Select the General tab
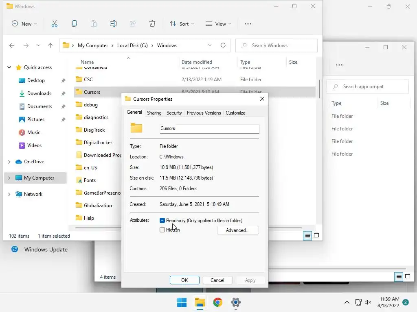 134,112
